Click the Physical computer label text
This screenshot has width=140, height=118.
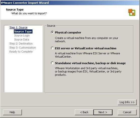point(68,32)
